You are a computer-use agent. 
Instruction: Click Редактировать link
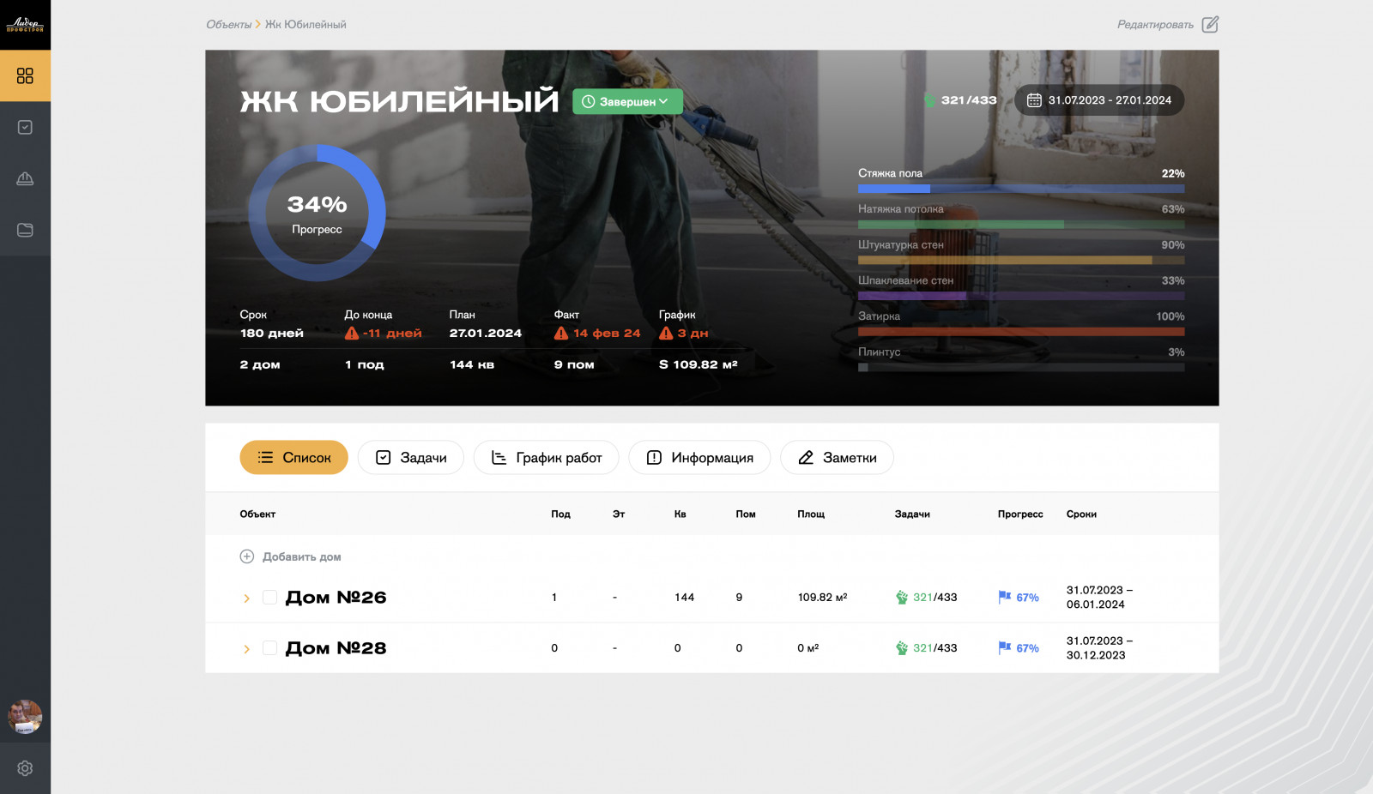click(1155, 24)
